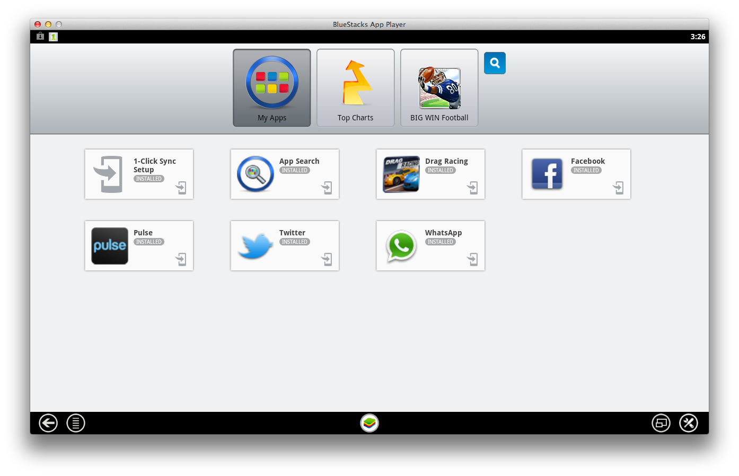This screenshot has width=739, height=476.
Task: Click the shopping bag notification icon
Action: tap(40, 36)
